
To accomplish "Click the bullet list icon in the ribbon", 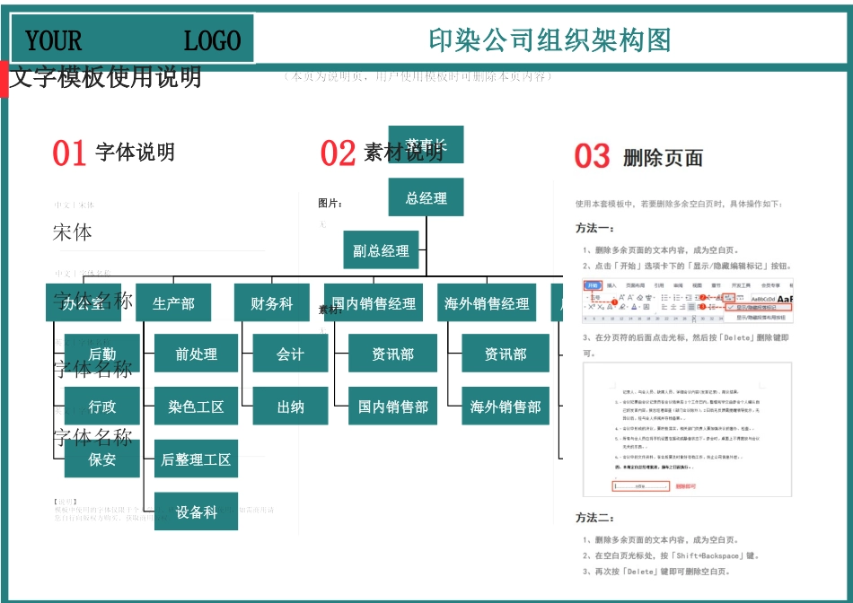I will (665, 297).
